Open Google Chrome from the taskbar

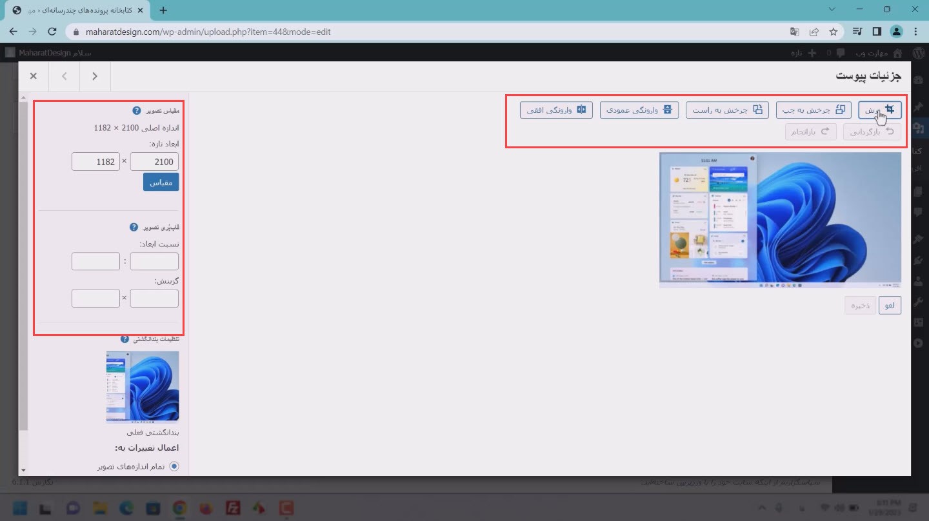179,509
